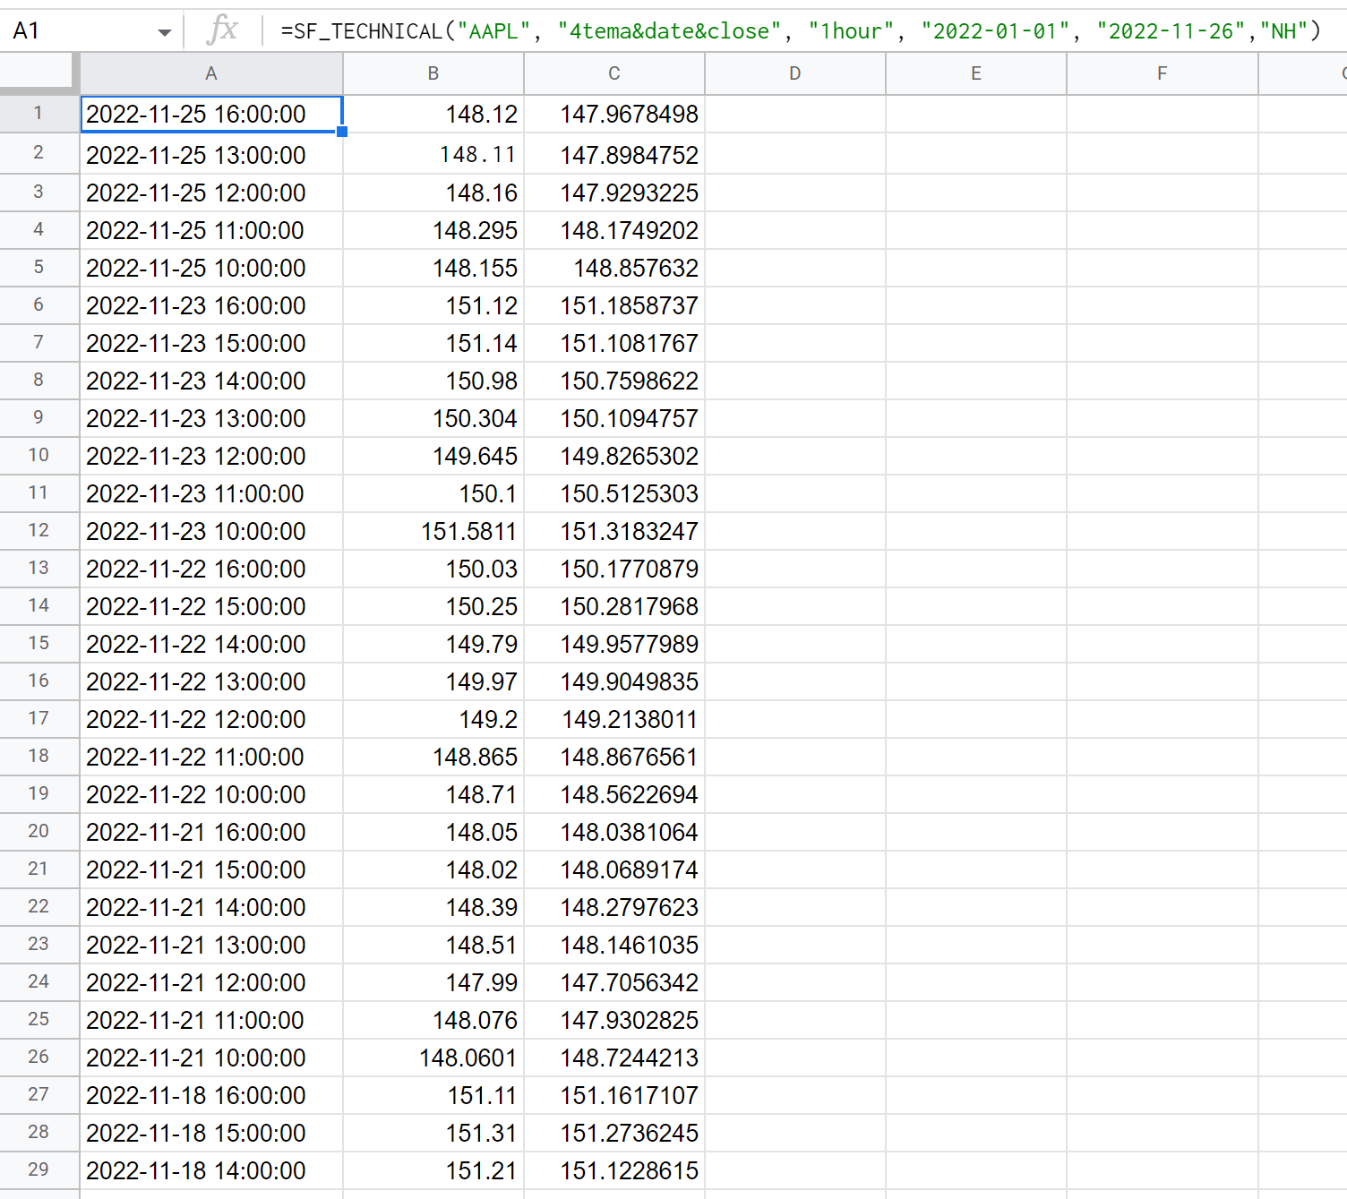
Task: Select row 20 header
Action: [39, 831]
